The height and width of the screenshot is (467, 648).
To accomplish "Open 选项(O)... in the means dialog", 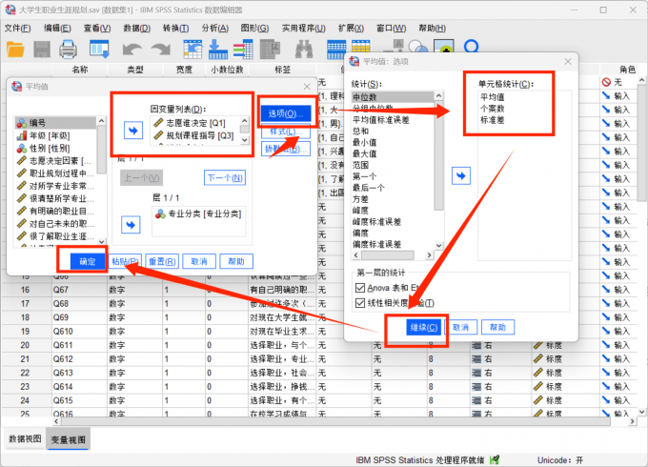I will pos(277,113).
